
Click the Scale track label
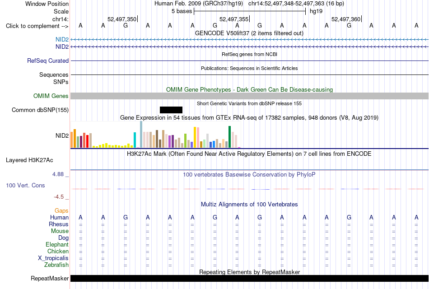pyautogui.click(x=61, y=11)
